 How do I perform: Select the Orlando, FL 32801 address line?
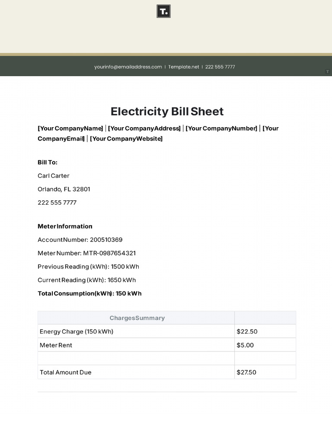(64, 189)
